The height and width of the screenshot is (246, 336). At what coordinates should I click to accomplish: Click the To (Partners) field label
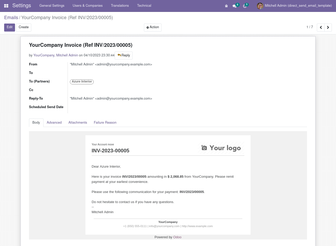pyautogui.click(x=39, y=81)
